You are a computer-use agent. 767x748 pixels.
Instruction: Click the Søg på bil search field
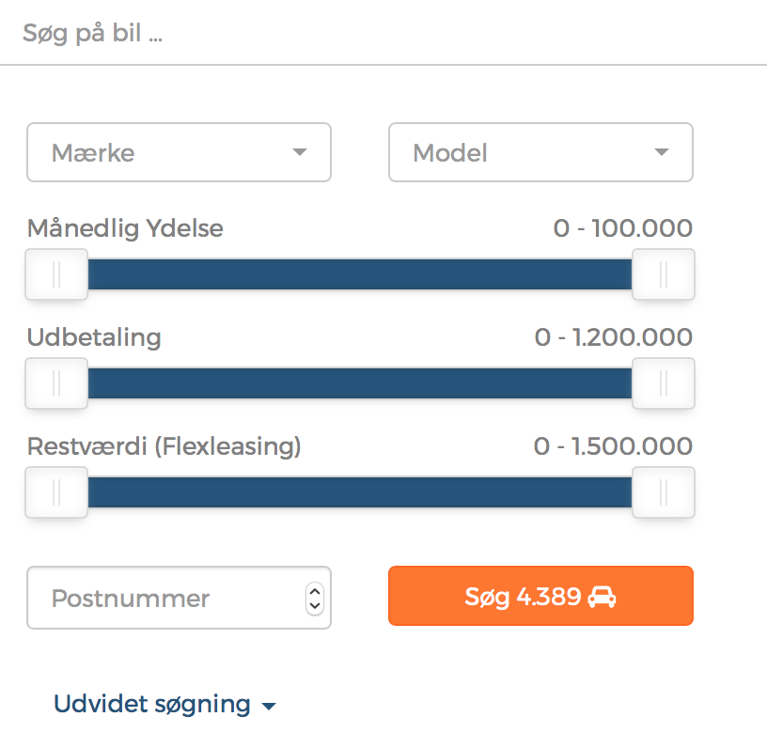(376, 35)
